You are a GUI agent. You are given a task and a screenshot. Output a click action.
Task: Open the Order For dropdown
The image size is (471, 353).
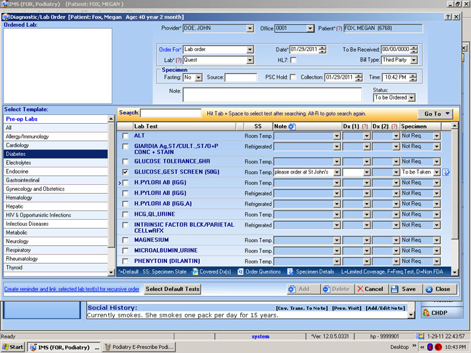point(250,50)
